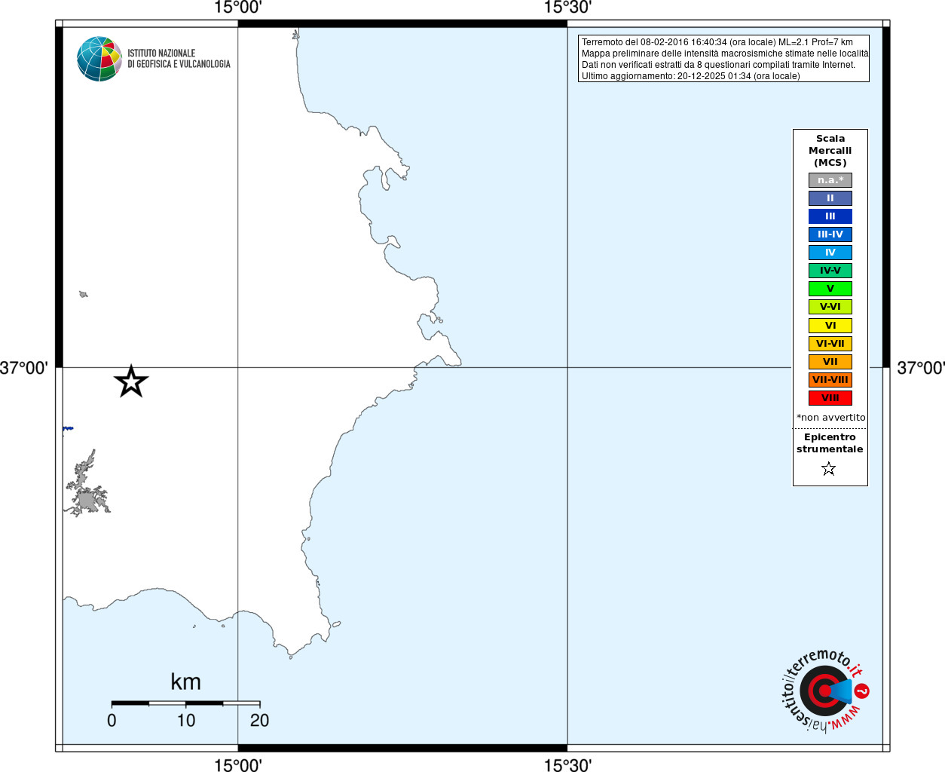
Task: Select the yellow VI intensity swatch
Action: point(830,326)
